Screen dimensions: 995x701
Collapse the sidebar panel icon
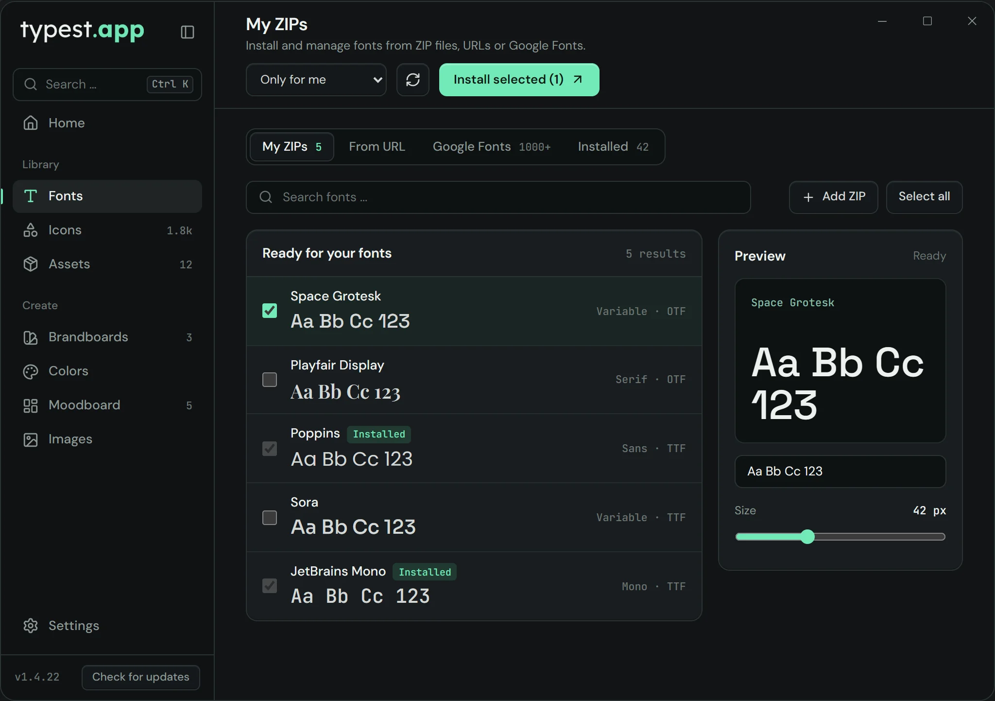point(188,32)
